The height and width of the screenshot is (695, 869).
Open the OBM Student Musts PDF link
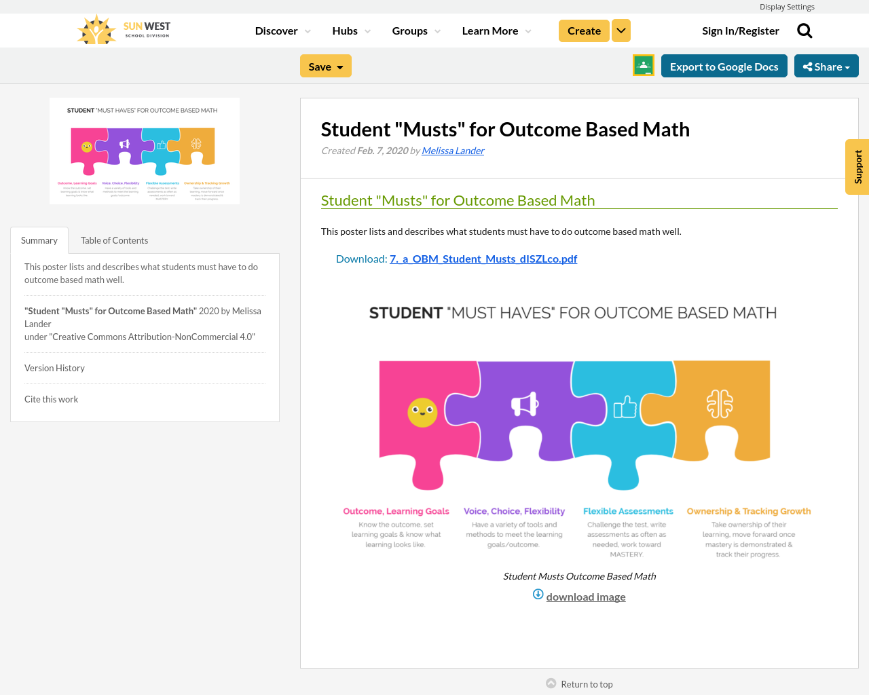483,258
